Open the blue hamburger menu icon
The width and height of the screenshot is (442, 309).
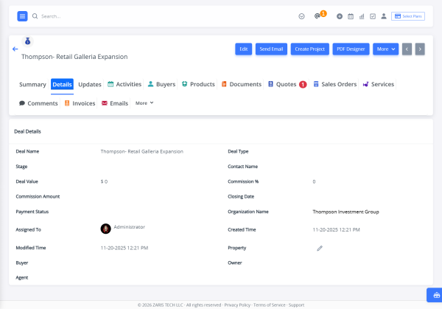[x=22, y=16]
